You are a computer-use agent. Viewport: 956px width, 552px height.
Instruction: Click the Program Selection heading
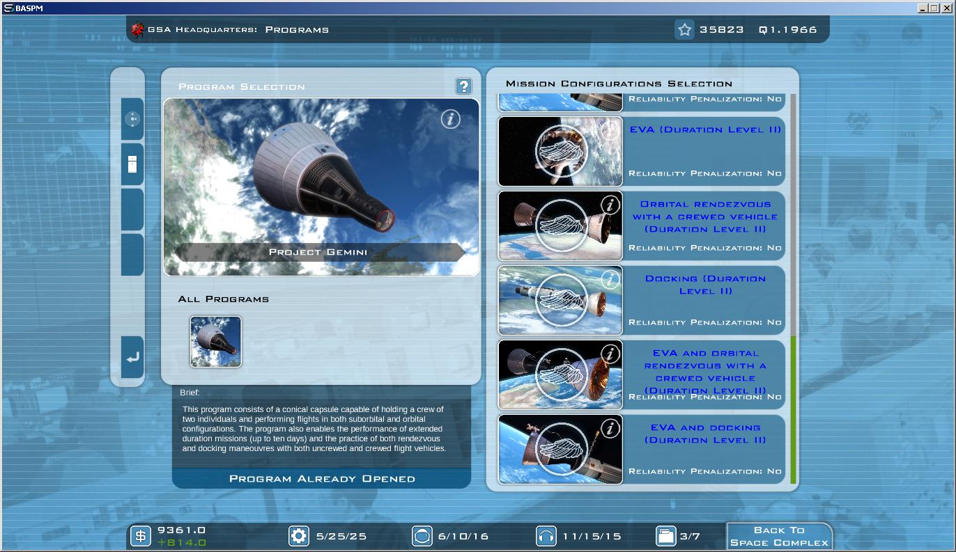point(242,87)
